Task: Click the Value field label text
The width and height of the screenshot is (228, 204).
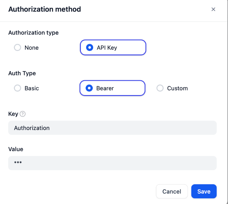Action: click(16, 149)
